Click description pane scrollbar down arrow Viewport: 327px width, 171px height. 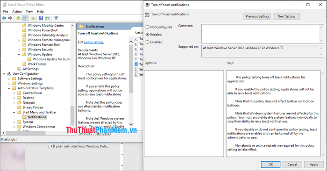[131, 124]
